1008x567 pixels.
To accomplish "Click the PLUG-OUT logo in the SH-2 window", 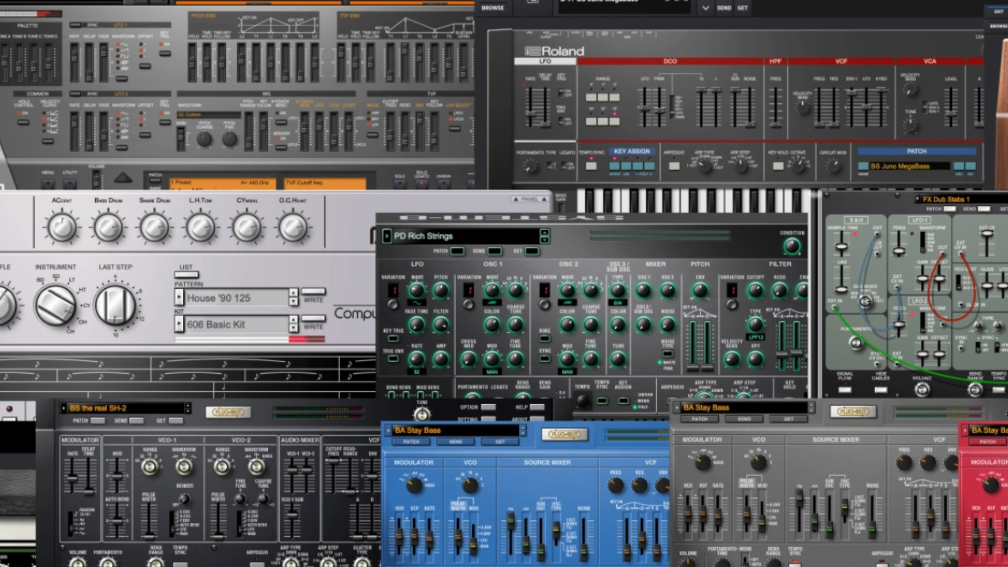I will [228, 412].
